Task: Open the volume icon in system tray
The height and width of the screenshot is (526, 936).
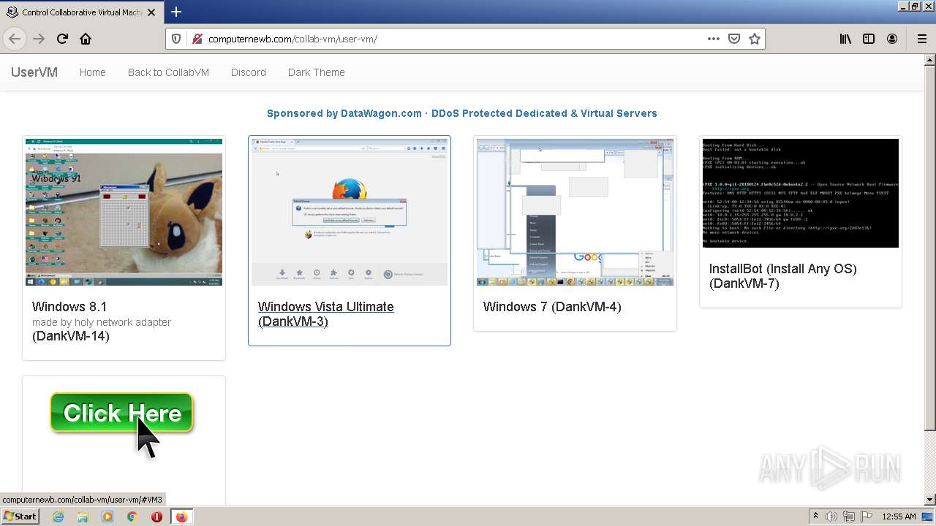Action: (831, 517)
